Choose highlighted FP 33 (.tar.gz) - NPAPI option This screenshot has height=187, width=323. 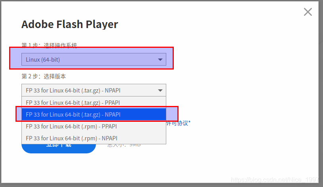[x=94, y=114]
